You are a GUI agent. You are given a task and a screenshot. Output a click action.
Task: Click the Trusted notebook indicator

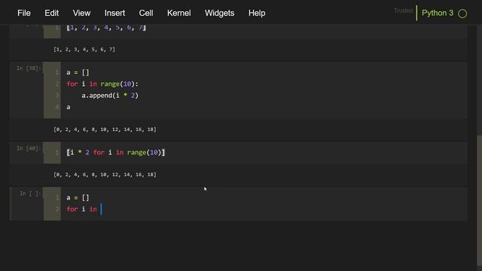click(404, 11)
